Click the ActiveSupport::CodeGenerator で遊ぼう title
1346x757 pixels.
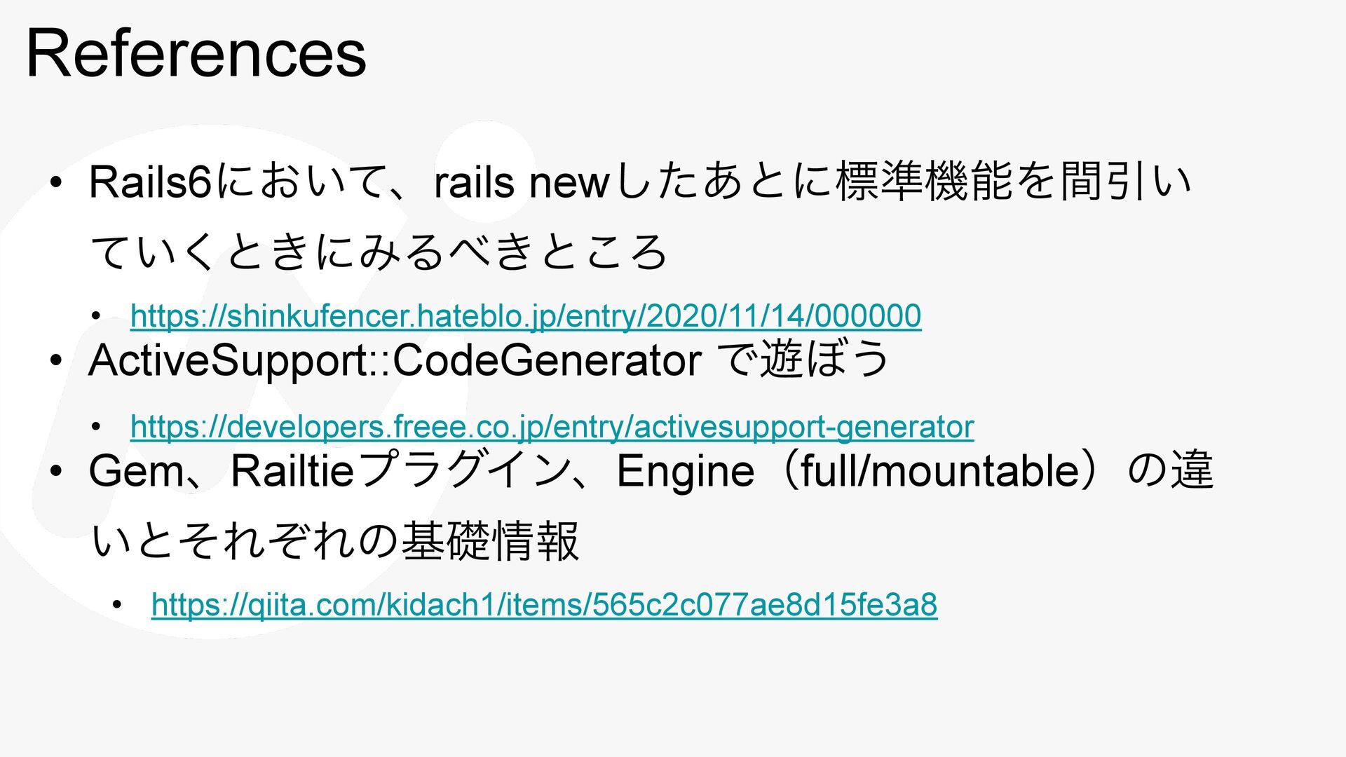(x=489, y=360)
